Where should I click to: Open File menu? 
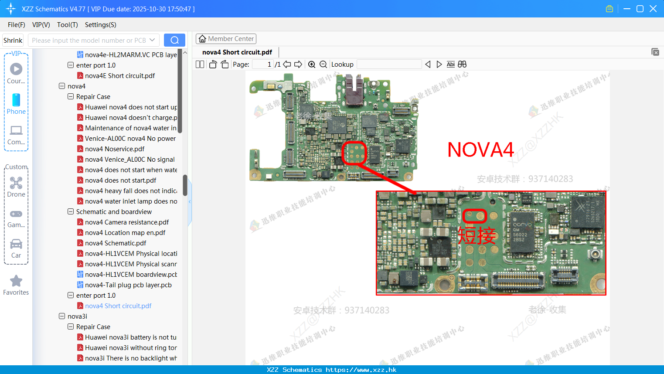17,25
